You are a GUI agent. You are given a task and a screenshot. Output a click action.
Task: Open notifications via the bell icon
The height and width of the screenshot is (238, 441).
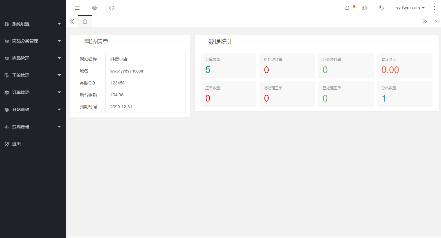coord(347,8)
